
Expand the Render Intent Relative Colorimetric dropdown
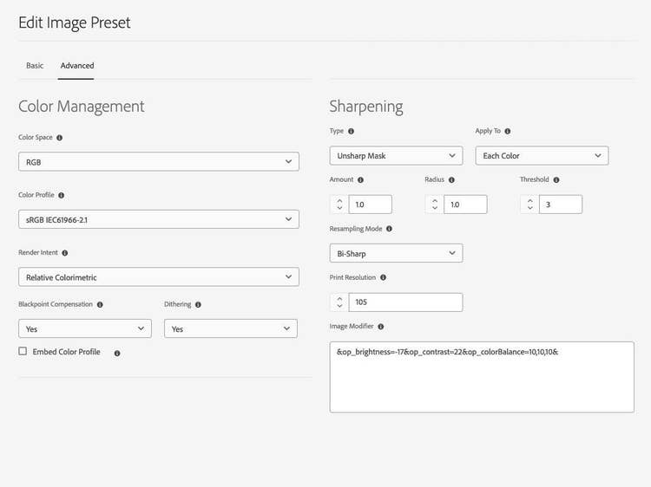(x=159, y=277)
